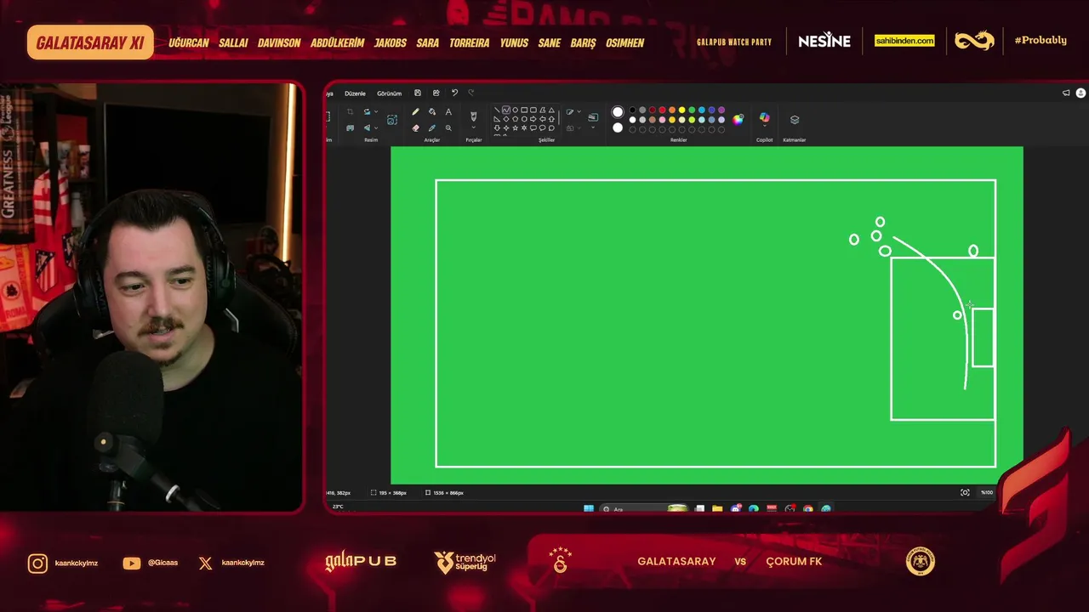The height and width of the screenshot is (612, 1089).
Task: Expand the Flip dropdown arrow
Action: click(x=376, y=128)
